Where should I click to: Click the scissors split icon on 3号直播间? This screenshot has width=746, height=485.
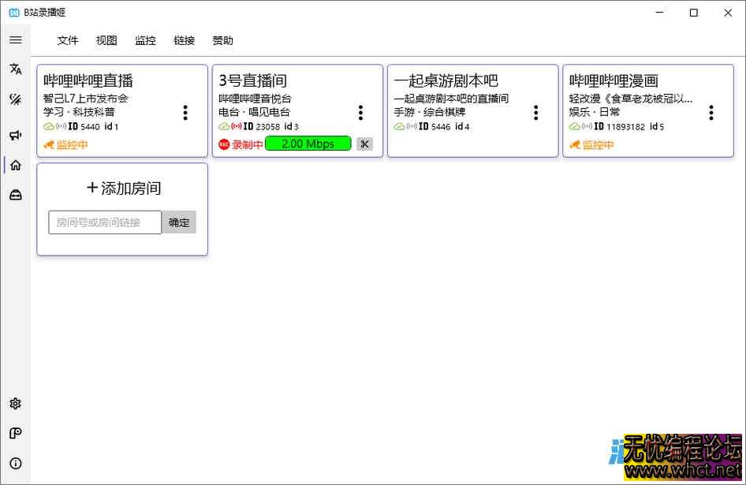[364, 144]
